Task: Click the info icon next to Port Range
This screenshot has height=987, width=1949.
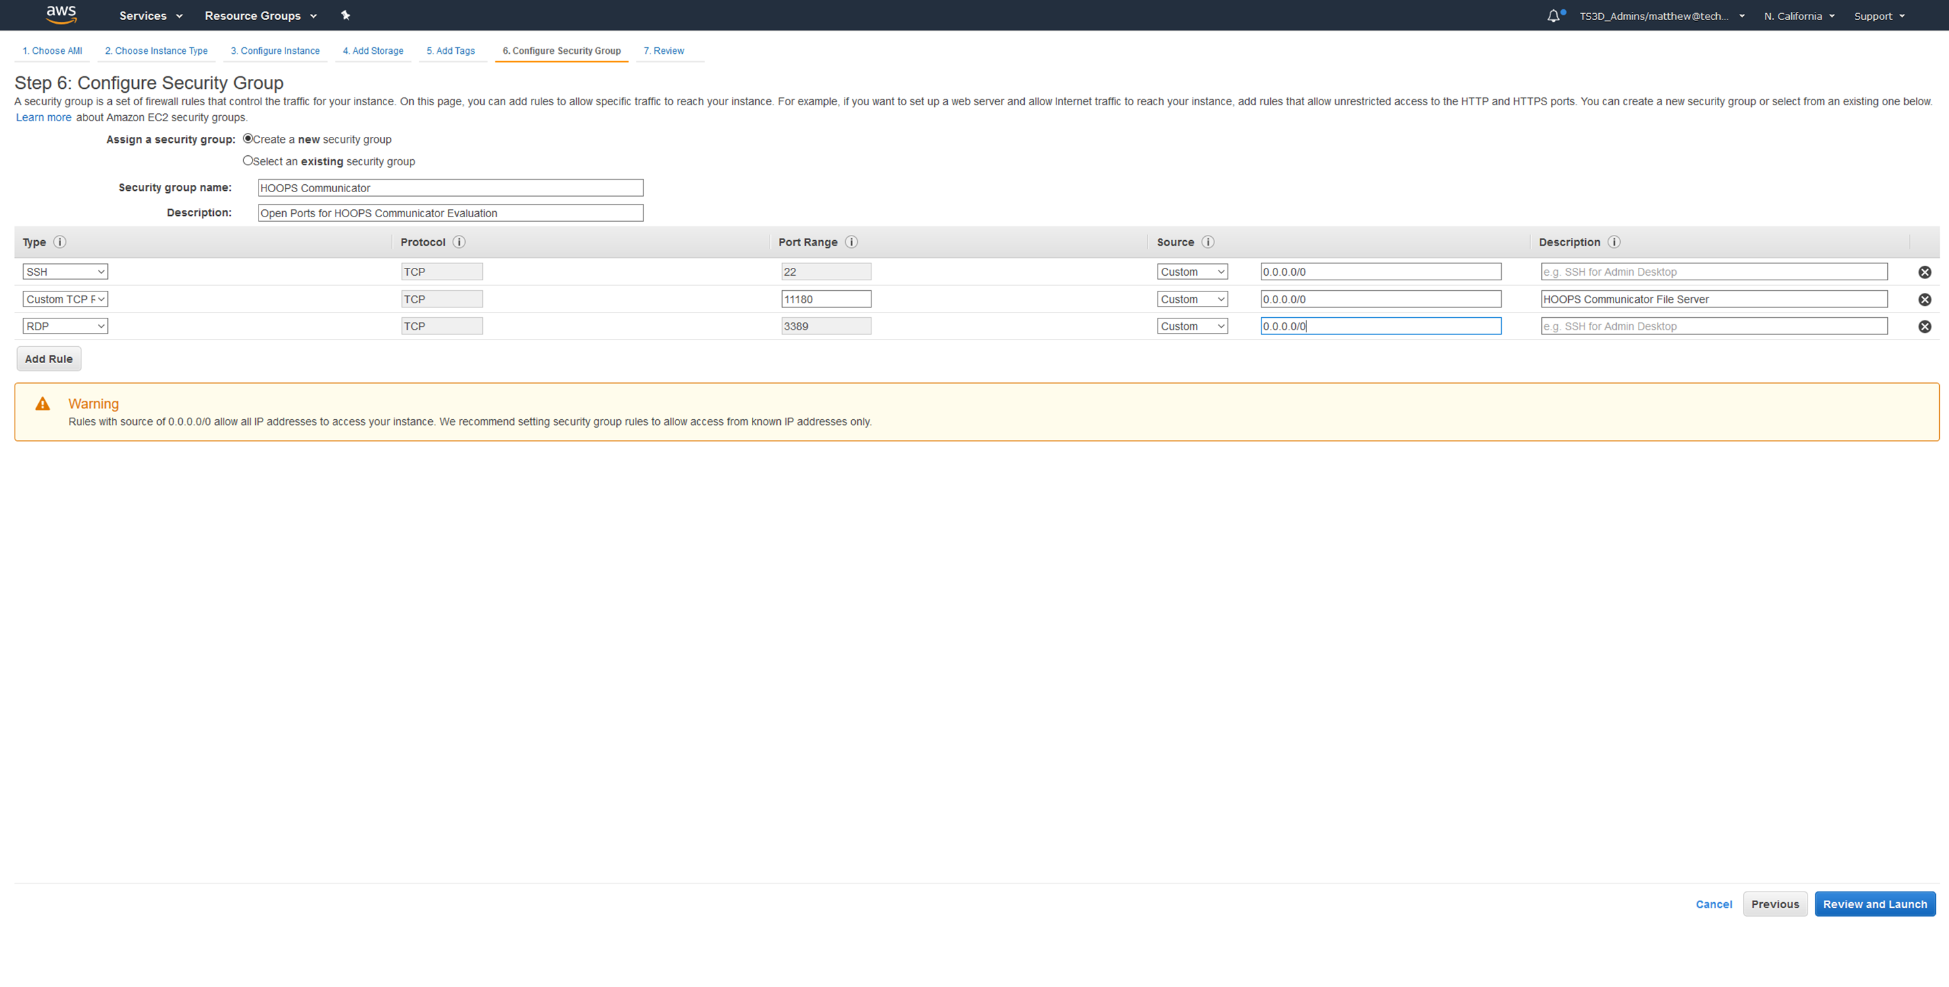Action: (851, 241)
